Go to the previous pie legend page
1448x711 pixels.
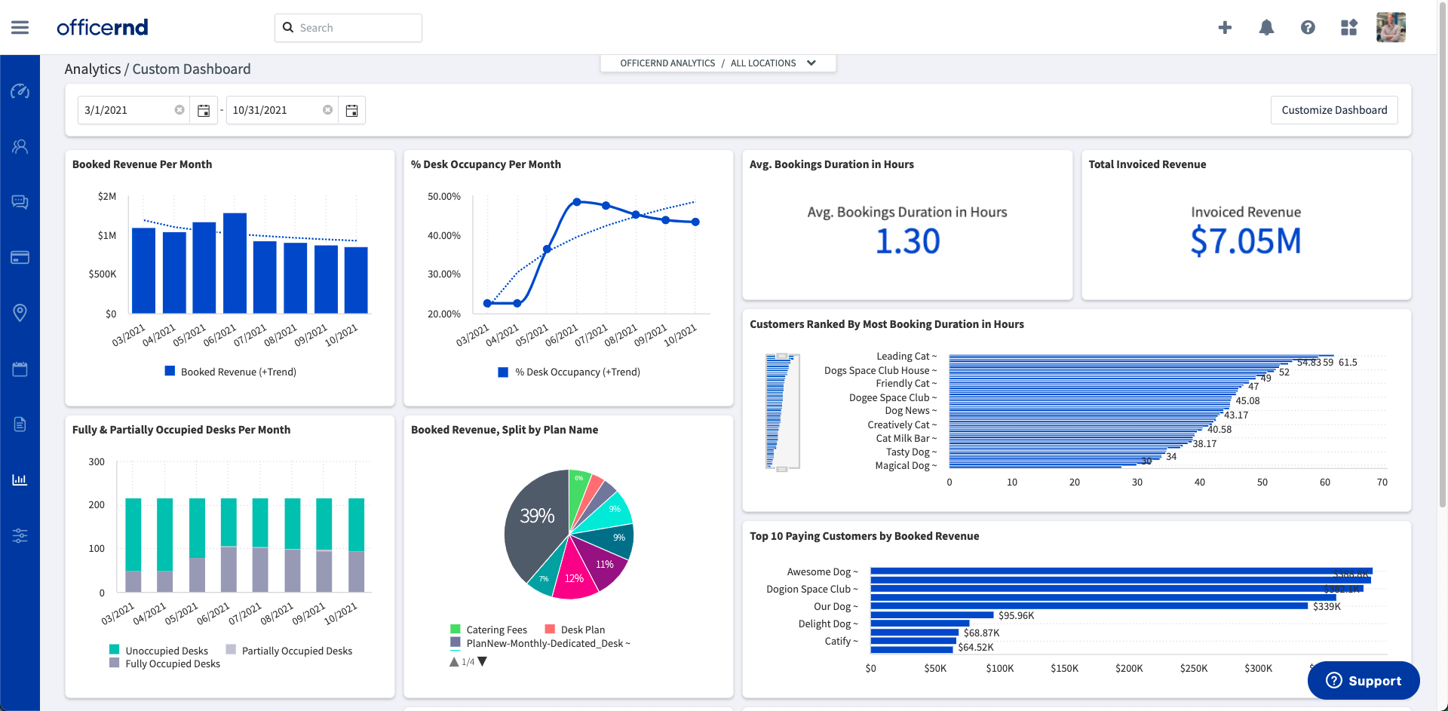[454, 661]
